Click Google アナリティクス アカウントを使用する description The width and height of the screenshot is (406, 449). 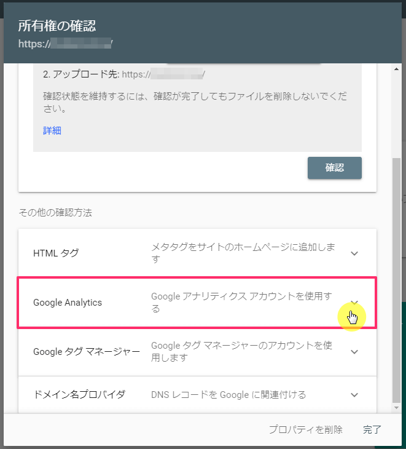tap(241, 303)
